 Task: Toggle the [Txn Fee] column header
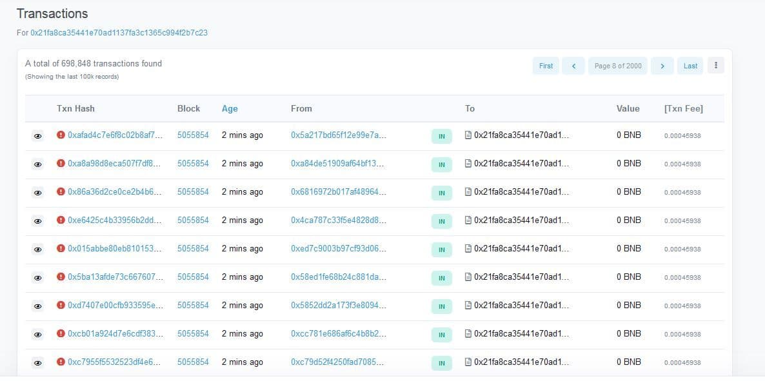[683, 108]
